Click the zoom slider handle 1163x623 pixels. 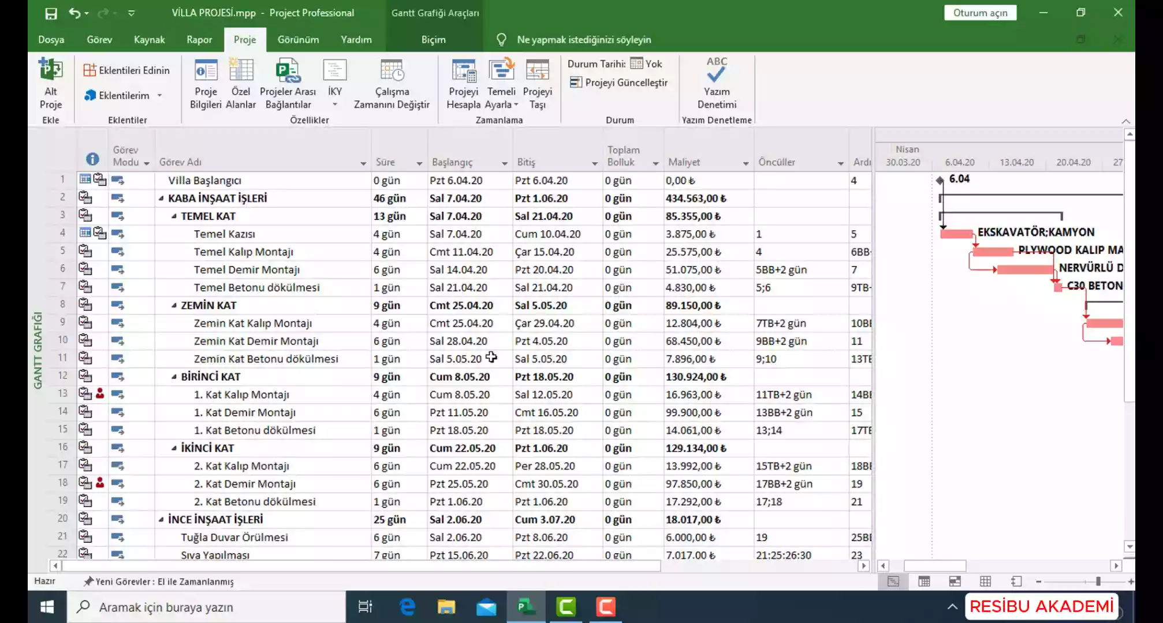coord(1098,581)
